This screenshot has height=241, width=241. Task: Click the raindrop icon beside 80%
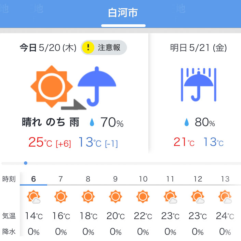pyautogui.click(x=187, y=122)
